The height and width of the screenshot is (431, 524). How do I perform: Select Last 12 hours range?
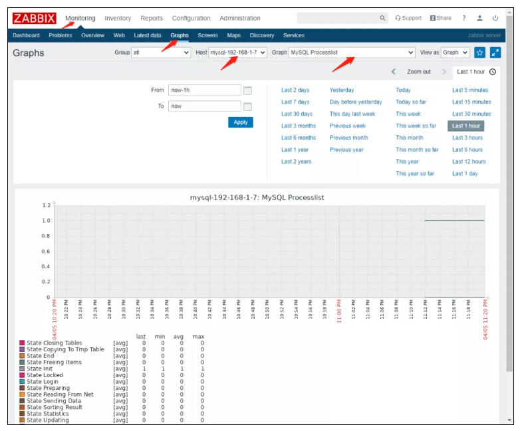coord(469,161)
